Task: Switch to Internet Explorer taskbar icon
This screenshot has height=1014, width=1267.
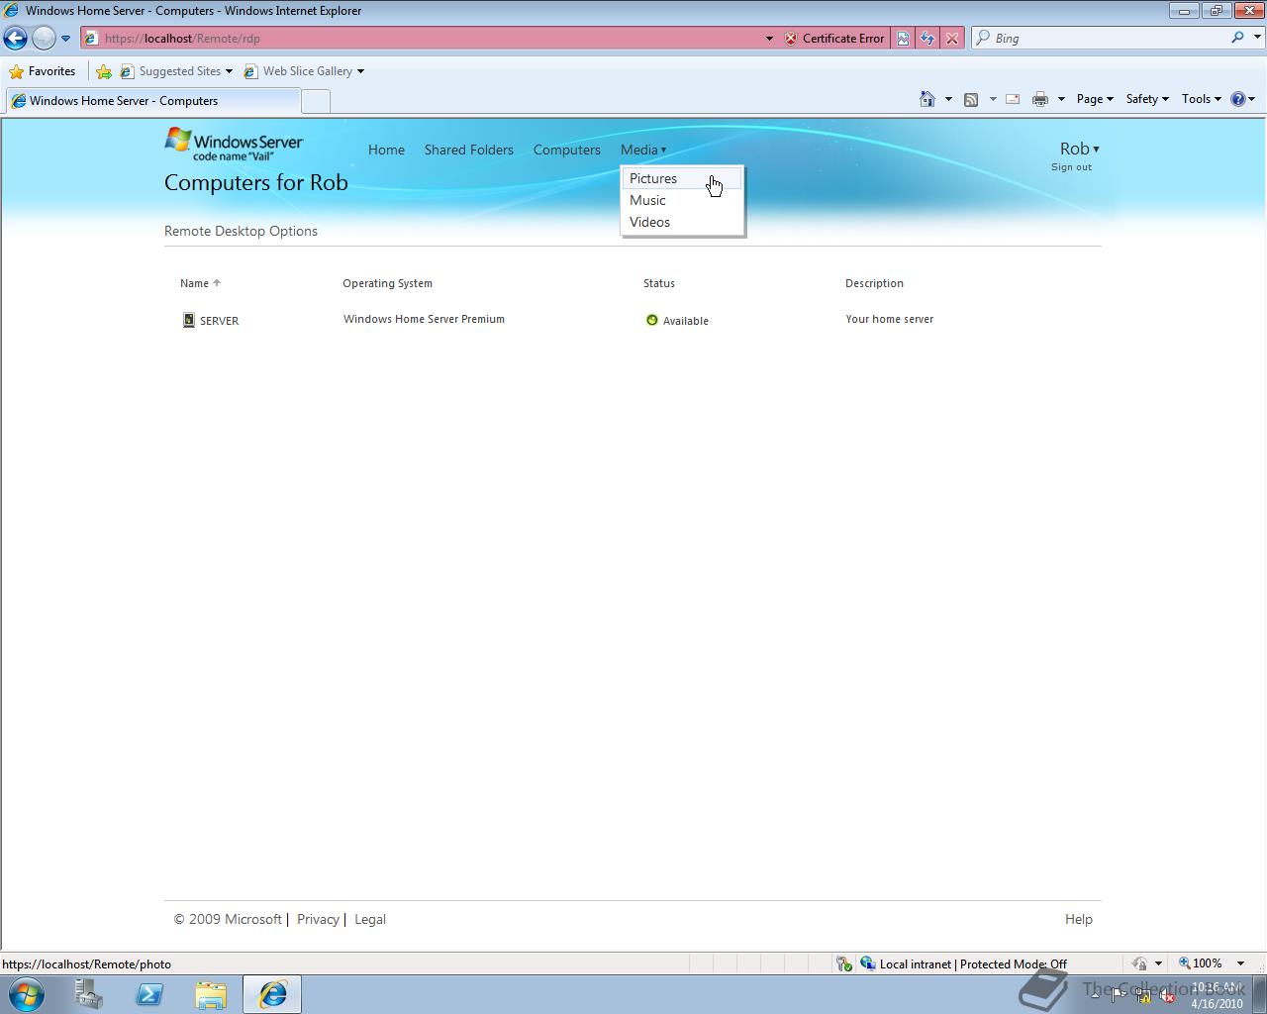Action: (272, 994)
